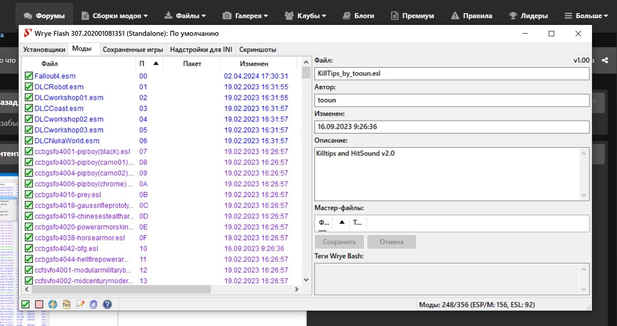Open the Сборки модов dropdown menu
The width and height of the screenshot is (617, 326).
tap(115, 15)
